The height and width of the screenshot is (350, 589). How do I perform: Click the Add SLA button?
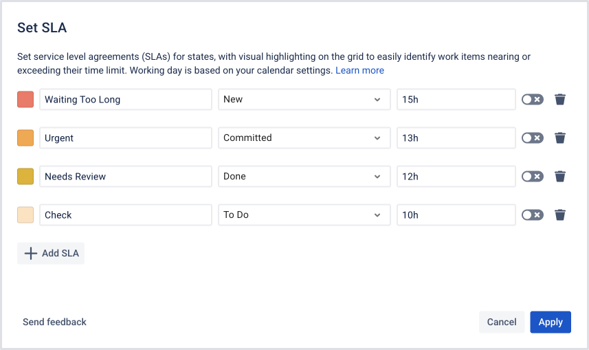(52, 253)
